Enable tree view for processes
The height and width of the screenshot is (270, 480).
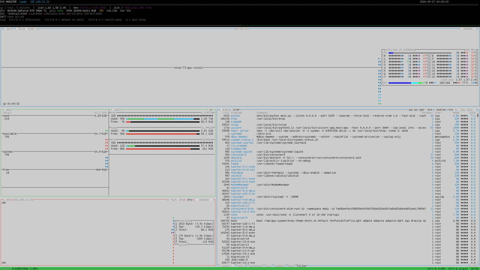[x=451, y=110]
